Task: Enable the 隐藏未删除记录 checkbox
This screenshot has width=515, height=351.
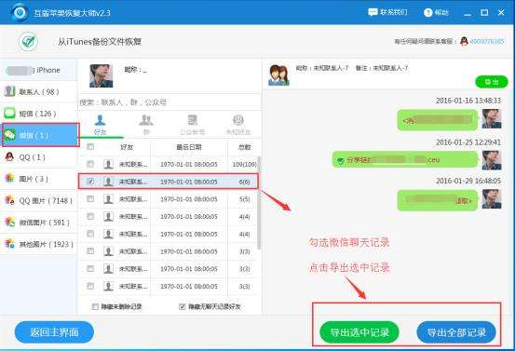Action: click(x=95, y=306)
